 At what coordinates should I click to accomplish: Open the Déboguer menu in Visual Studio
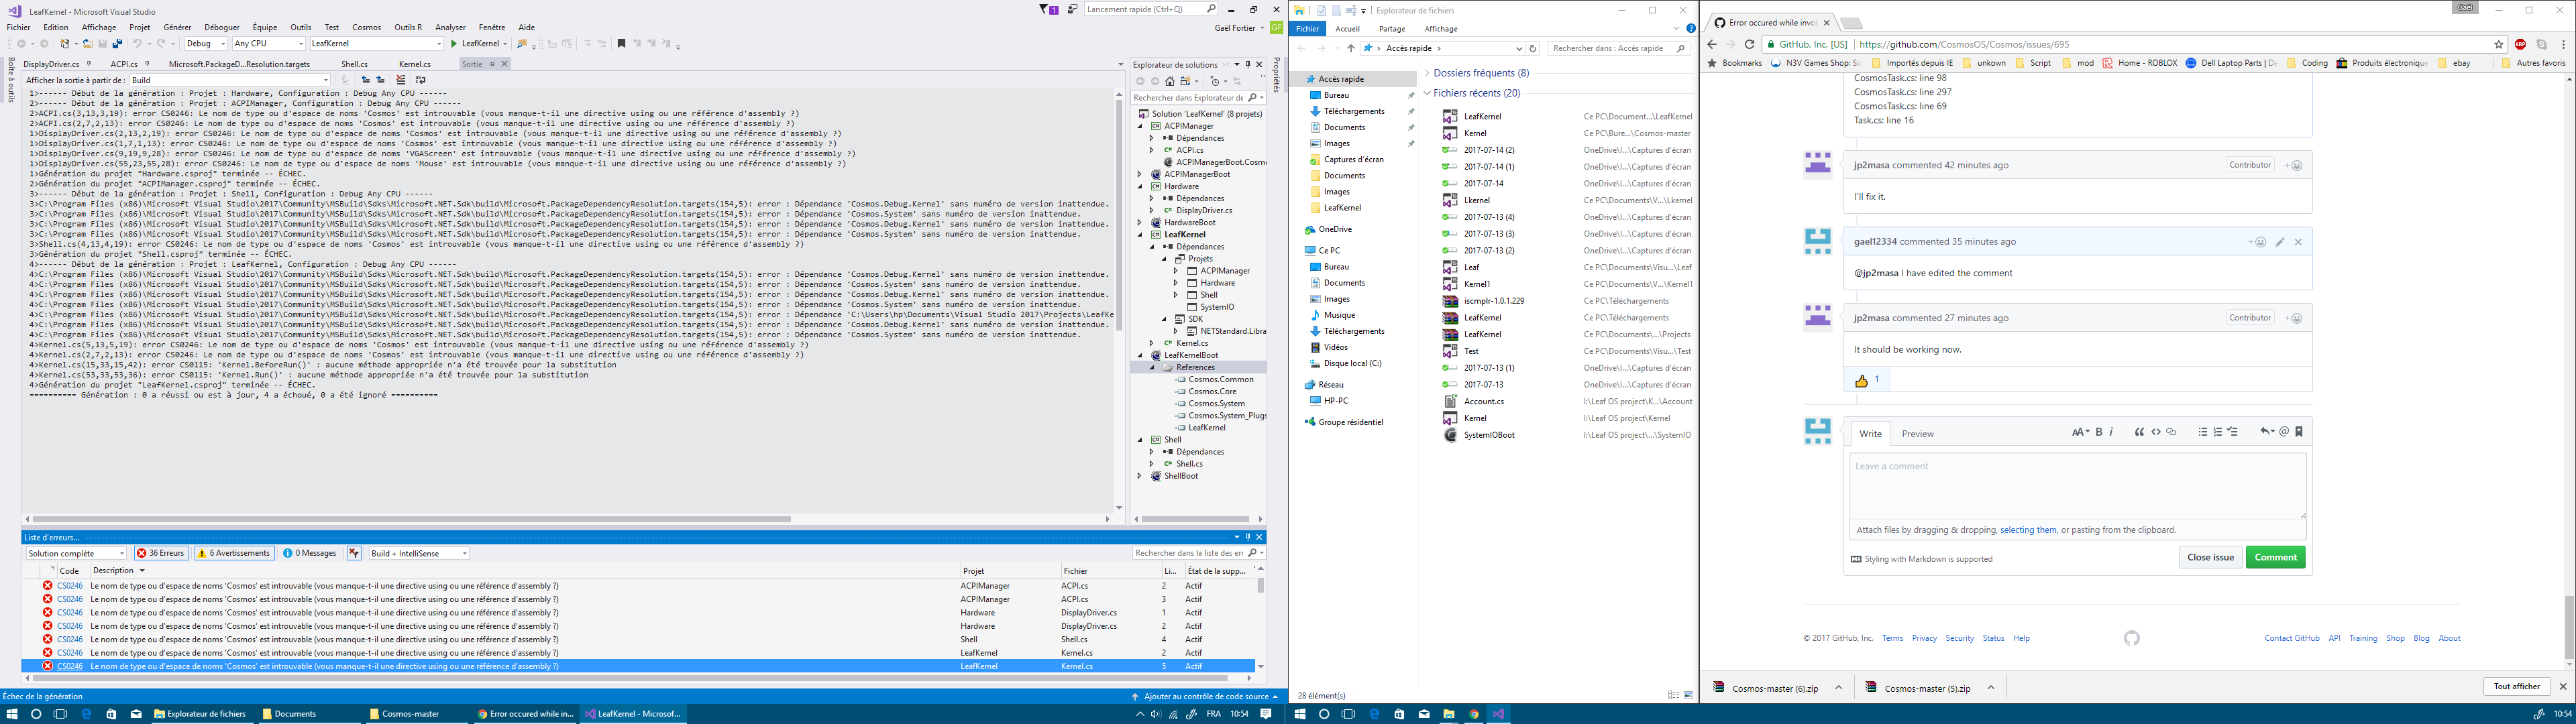click(222, 27)
